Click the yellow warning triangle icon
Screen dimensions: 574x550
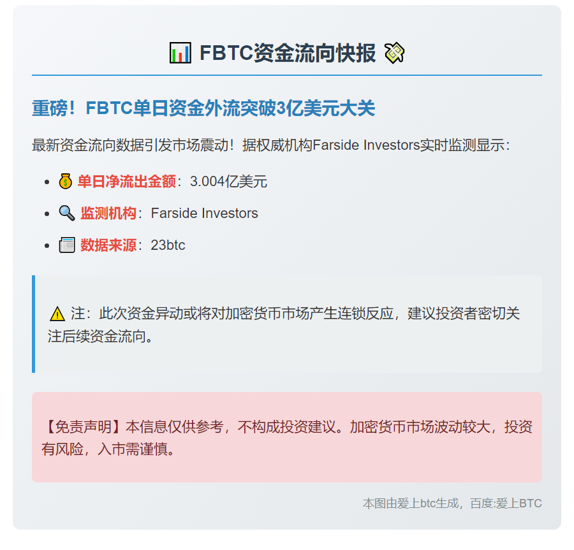click(57, 314)
